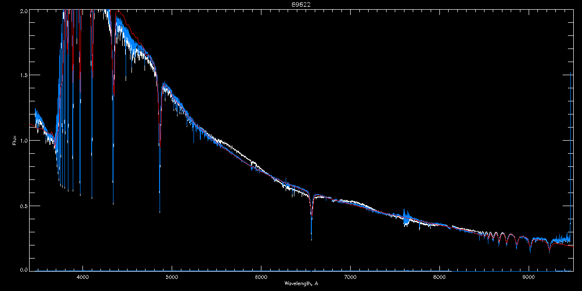Viewport: 582px width, 291px height.
Task: Click the 0.5 flux tick label
Action: 23,206
